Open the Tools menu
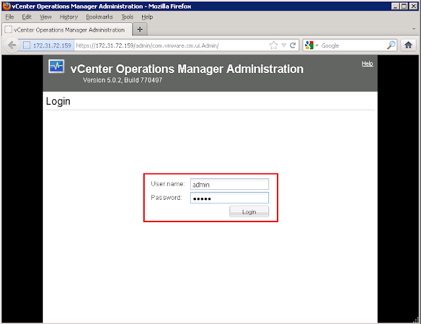The height and width of the screenshot is (324, 421). 127,17
